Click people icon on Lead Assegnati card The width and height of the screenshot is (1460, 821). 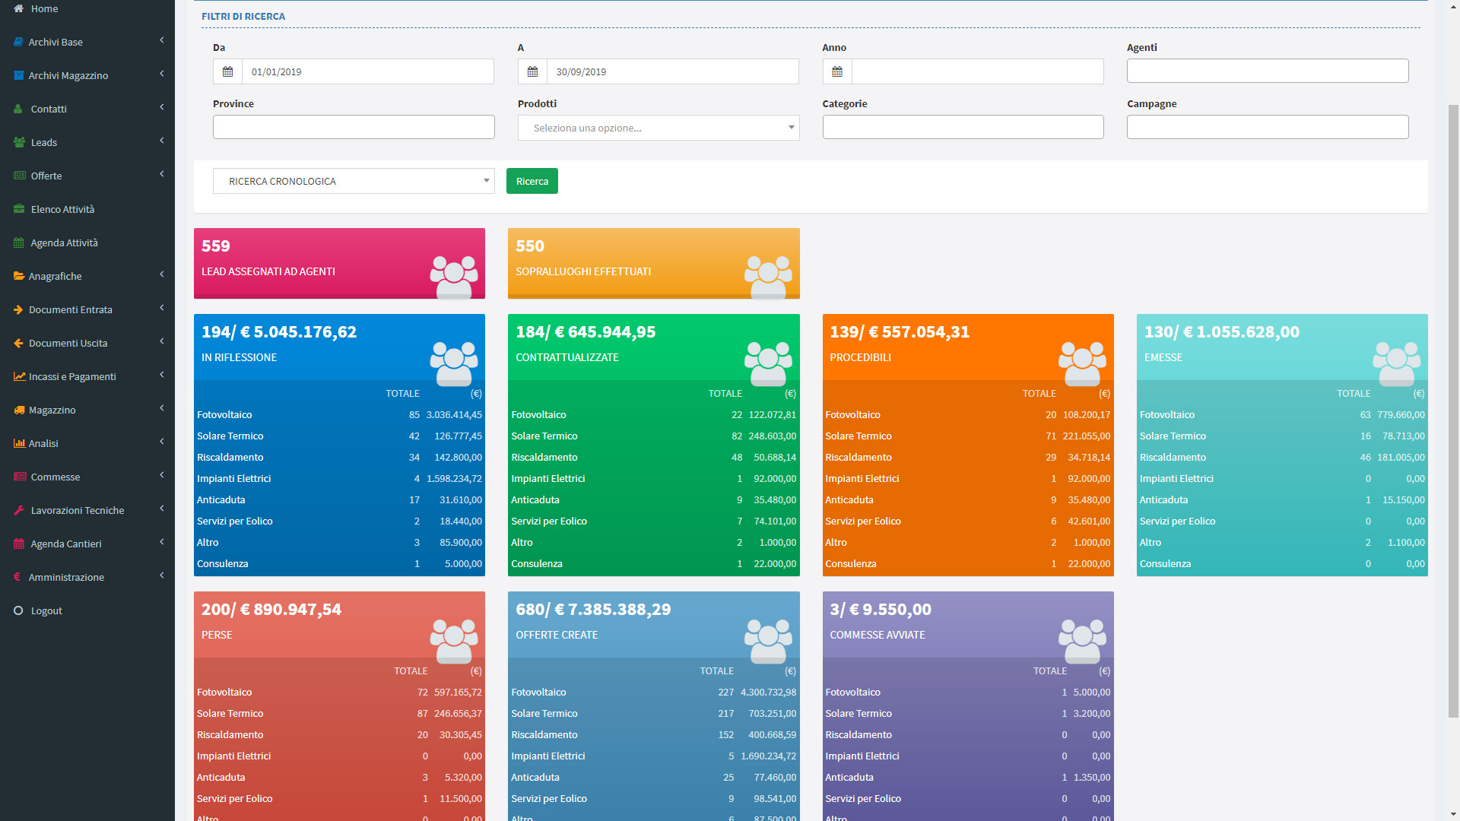click(x=454, y=277)
